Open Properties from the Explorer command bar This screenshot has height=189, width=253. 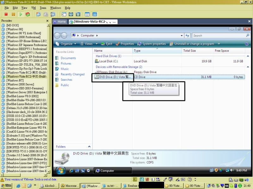[125, 44]
